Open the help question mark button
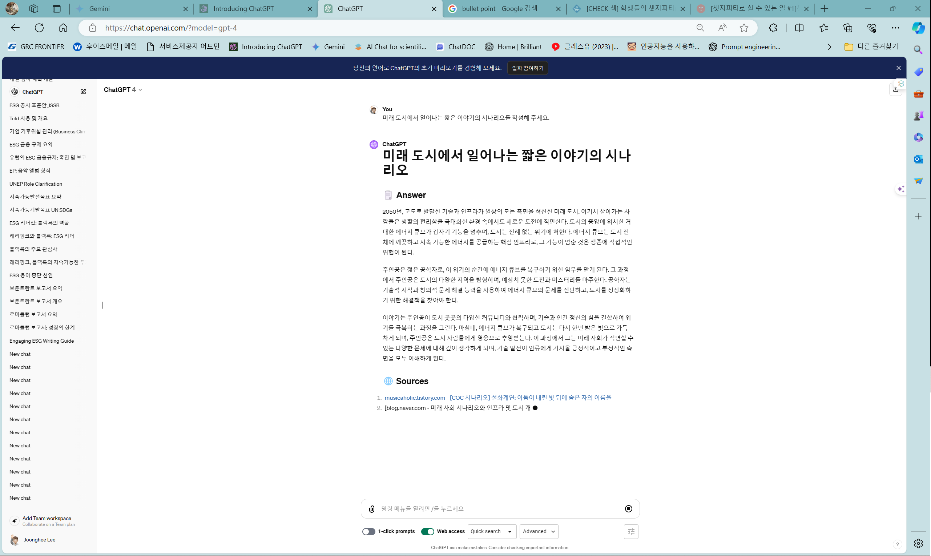 897,544
